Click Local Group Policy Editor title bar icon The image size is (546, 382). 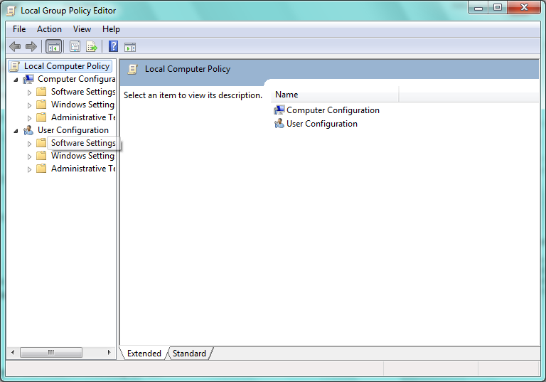(x=11, y=11)
